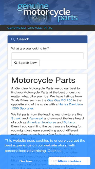Click the Motorcycle Parts page heading
95x169 pixels.
click(43, 80)
